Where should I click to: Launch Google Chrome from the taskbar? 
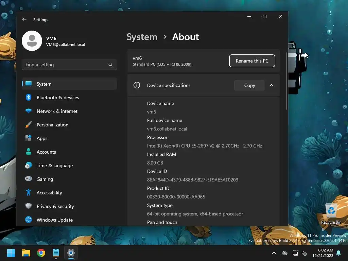point(41,253)
